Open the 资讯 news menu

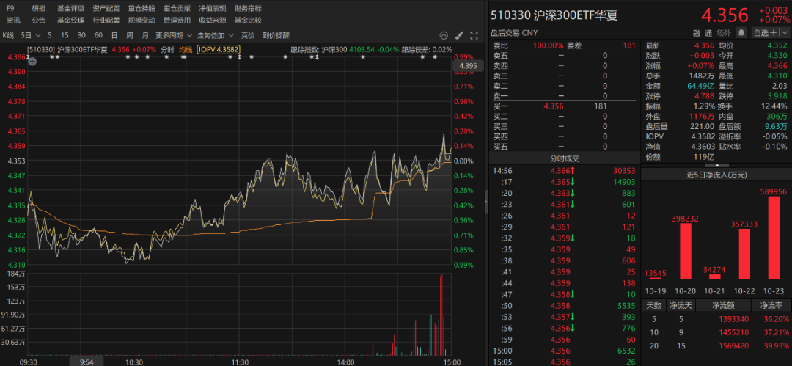tap(13, 21)
